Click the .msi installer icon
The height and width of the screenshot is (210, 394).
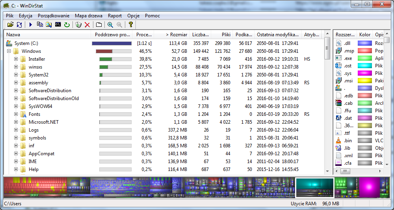[x=338, y=81]
